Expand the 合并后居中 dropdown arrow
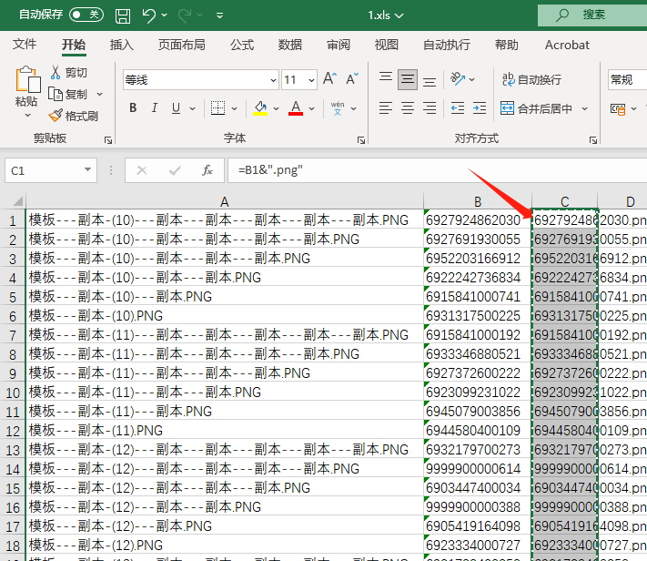Screen dimensions: 647x561 click(x=585, y=108)
